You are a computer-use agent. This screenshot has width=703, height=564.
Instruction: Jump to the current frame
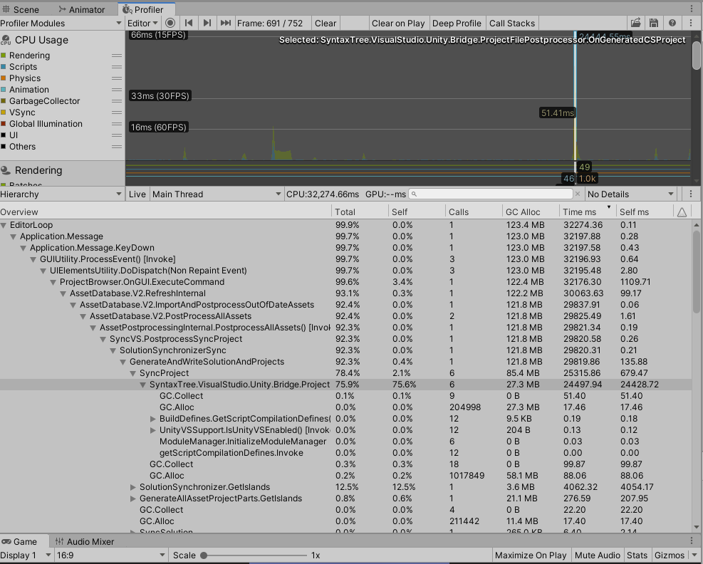225,23
